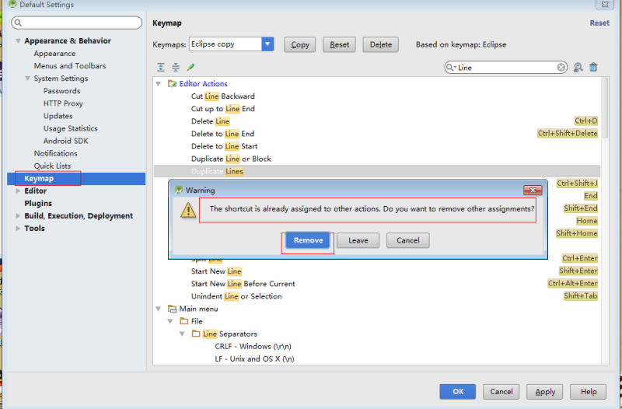Open Find Actions by Shortcut icon
The height and width of the screenshot is (409, 622).
pos(578,68)
